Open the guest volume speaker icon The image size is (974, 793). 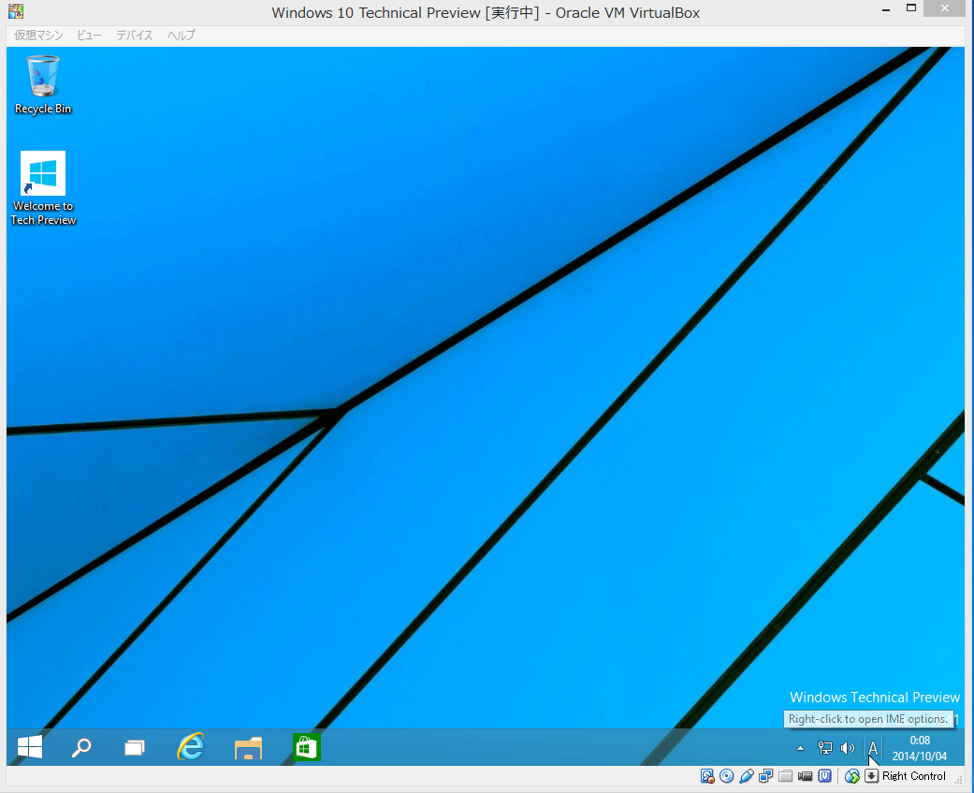(848, 748)
